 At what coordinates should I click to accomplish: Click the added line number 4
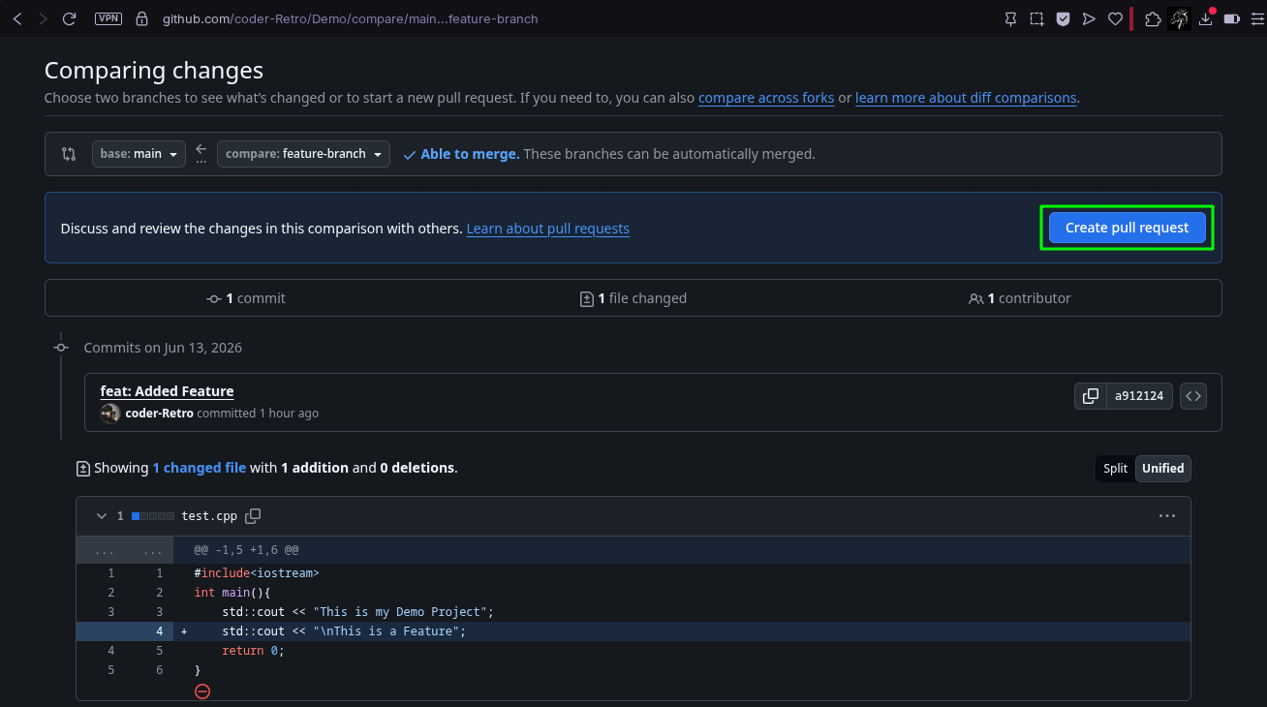coord(160,631)
